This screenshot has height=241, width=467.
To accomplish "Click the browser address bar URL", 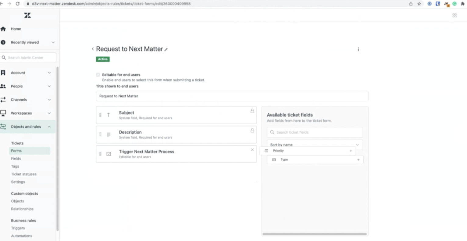I will click(111, 4).
